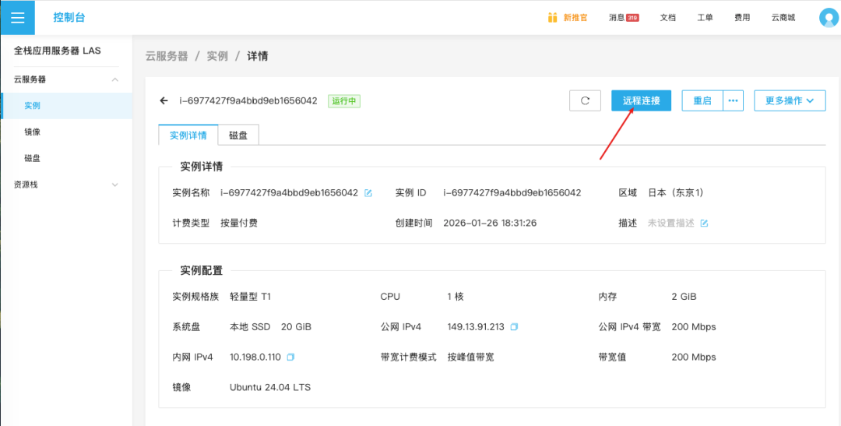841x426 pixels.
Task: Select 实例 in the sidebar
Action: [66, 106]
